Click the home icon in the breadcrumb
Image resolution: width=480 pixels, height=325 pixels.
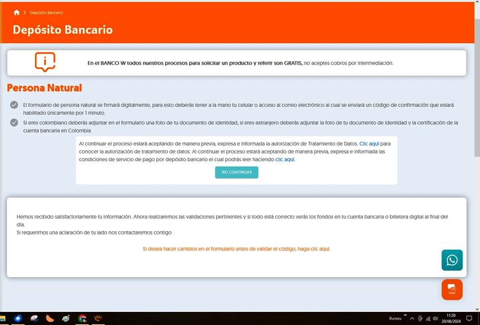click(16, 12)
